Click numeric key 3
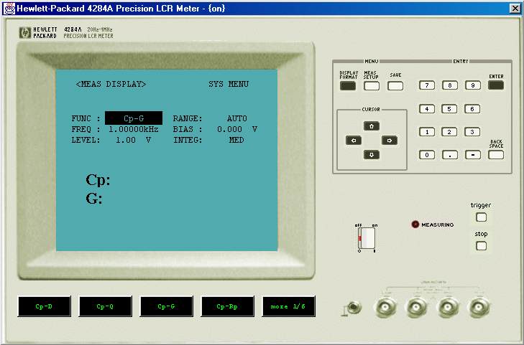The height and width of the screenshot is (345, 524). [472, 132]
